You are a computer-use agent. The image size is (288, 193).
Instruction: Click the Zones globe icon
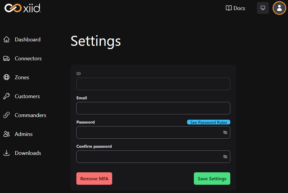(x=7, y=77)
